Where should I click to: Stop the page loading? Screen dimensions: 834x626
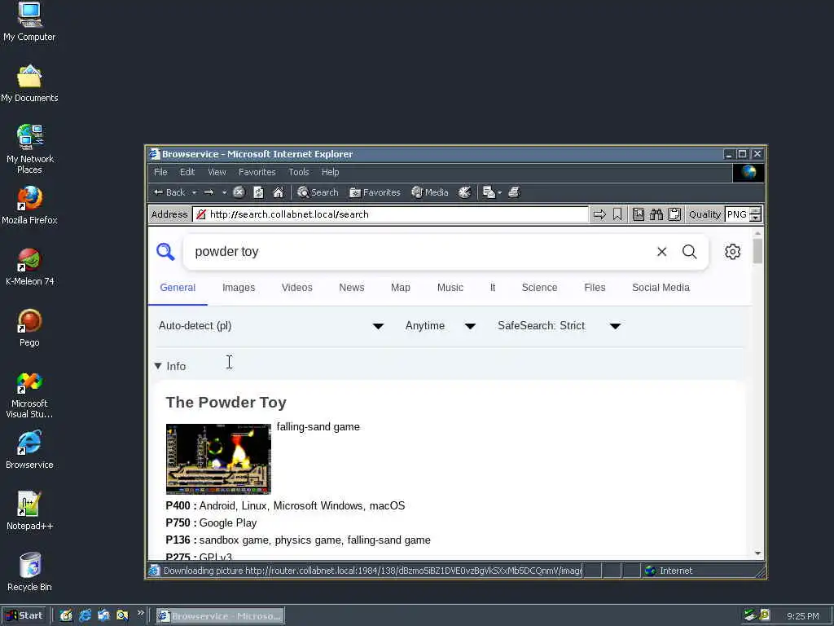tap(239, 192)
